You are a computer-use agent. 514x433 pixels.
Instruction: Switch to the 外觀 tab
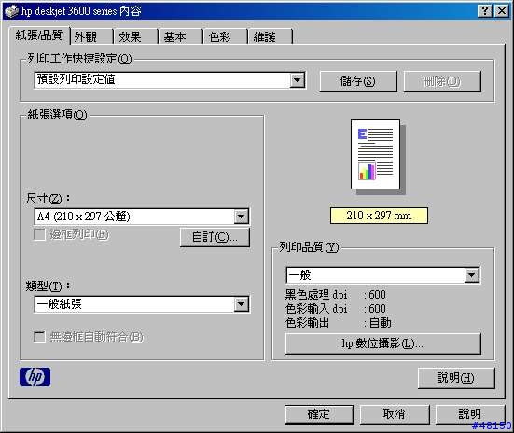91,36
